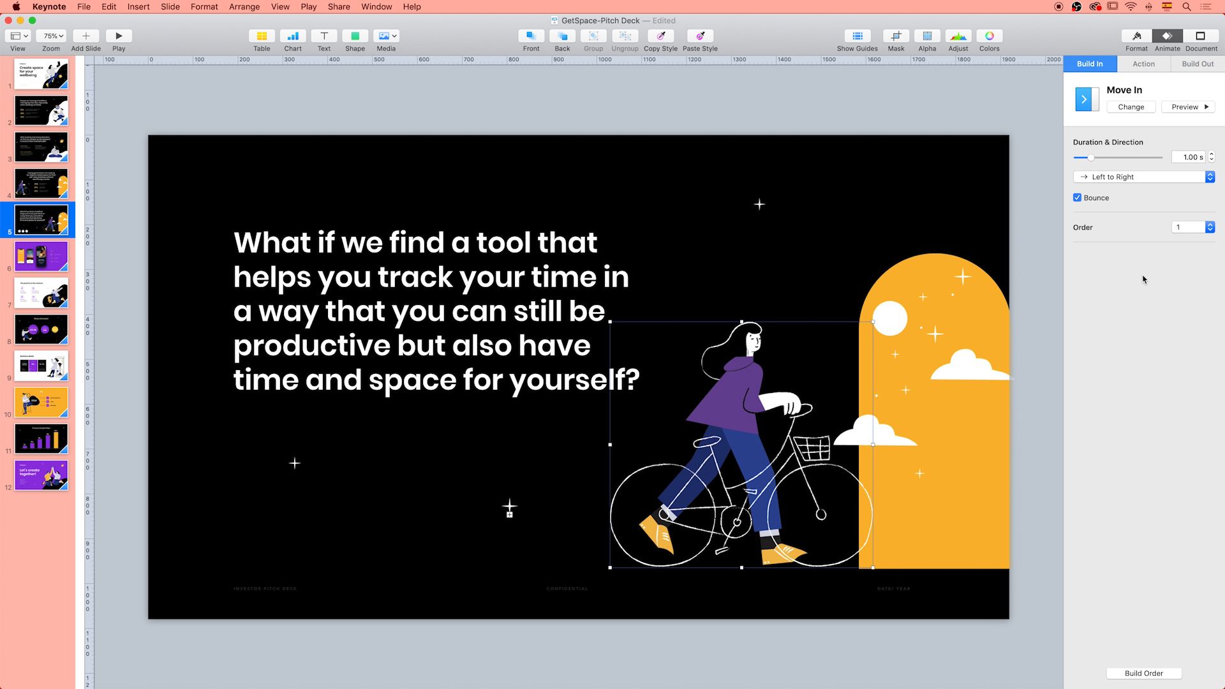
Task: Increment the duration stepper
Action: [1212, 154]
